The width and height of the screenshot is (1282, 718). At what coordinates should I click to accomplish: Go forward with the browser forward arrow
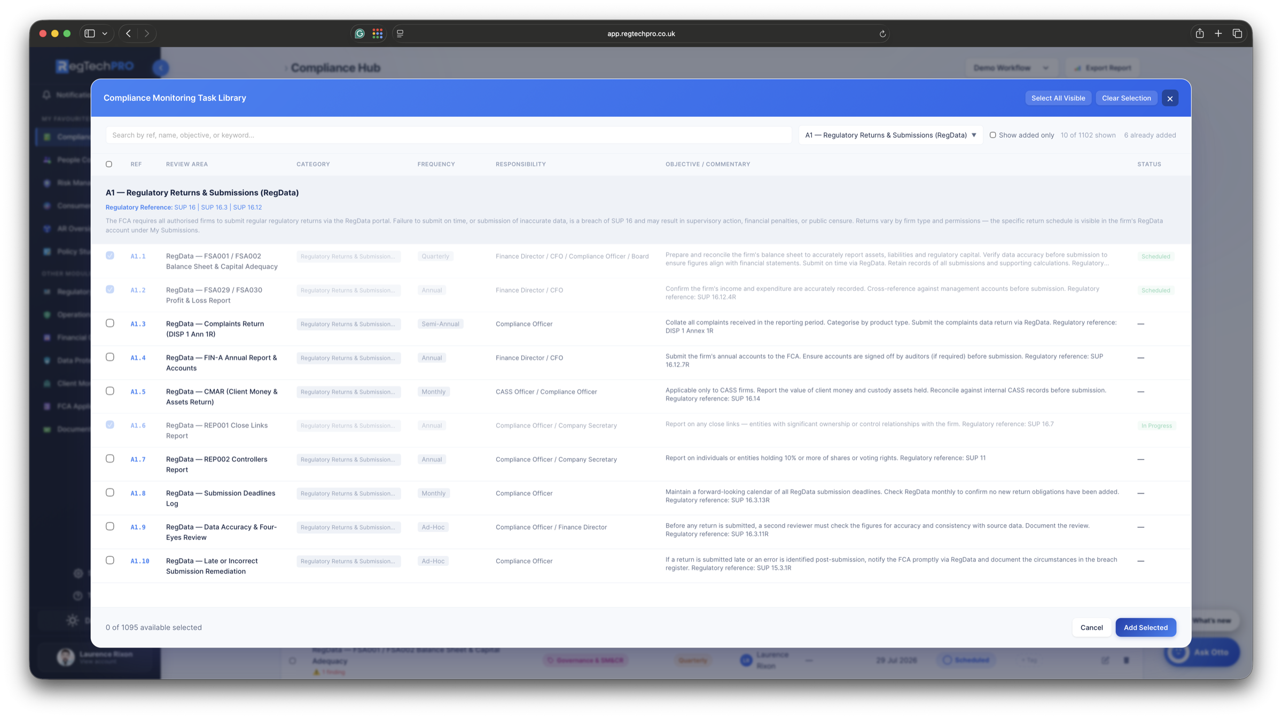tap(147, 33)
